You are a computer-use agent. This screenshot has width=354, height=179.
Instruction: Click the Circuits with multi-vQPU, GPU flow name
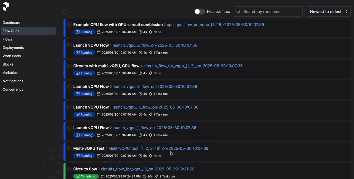click(x=106, y=66)
